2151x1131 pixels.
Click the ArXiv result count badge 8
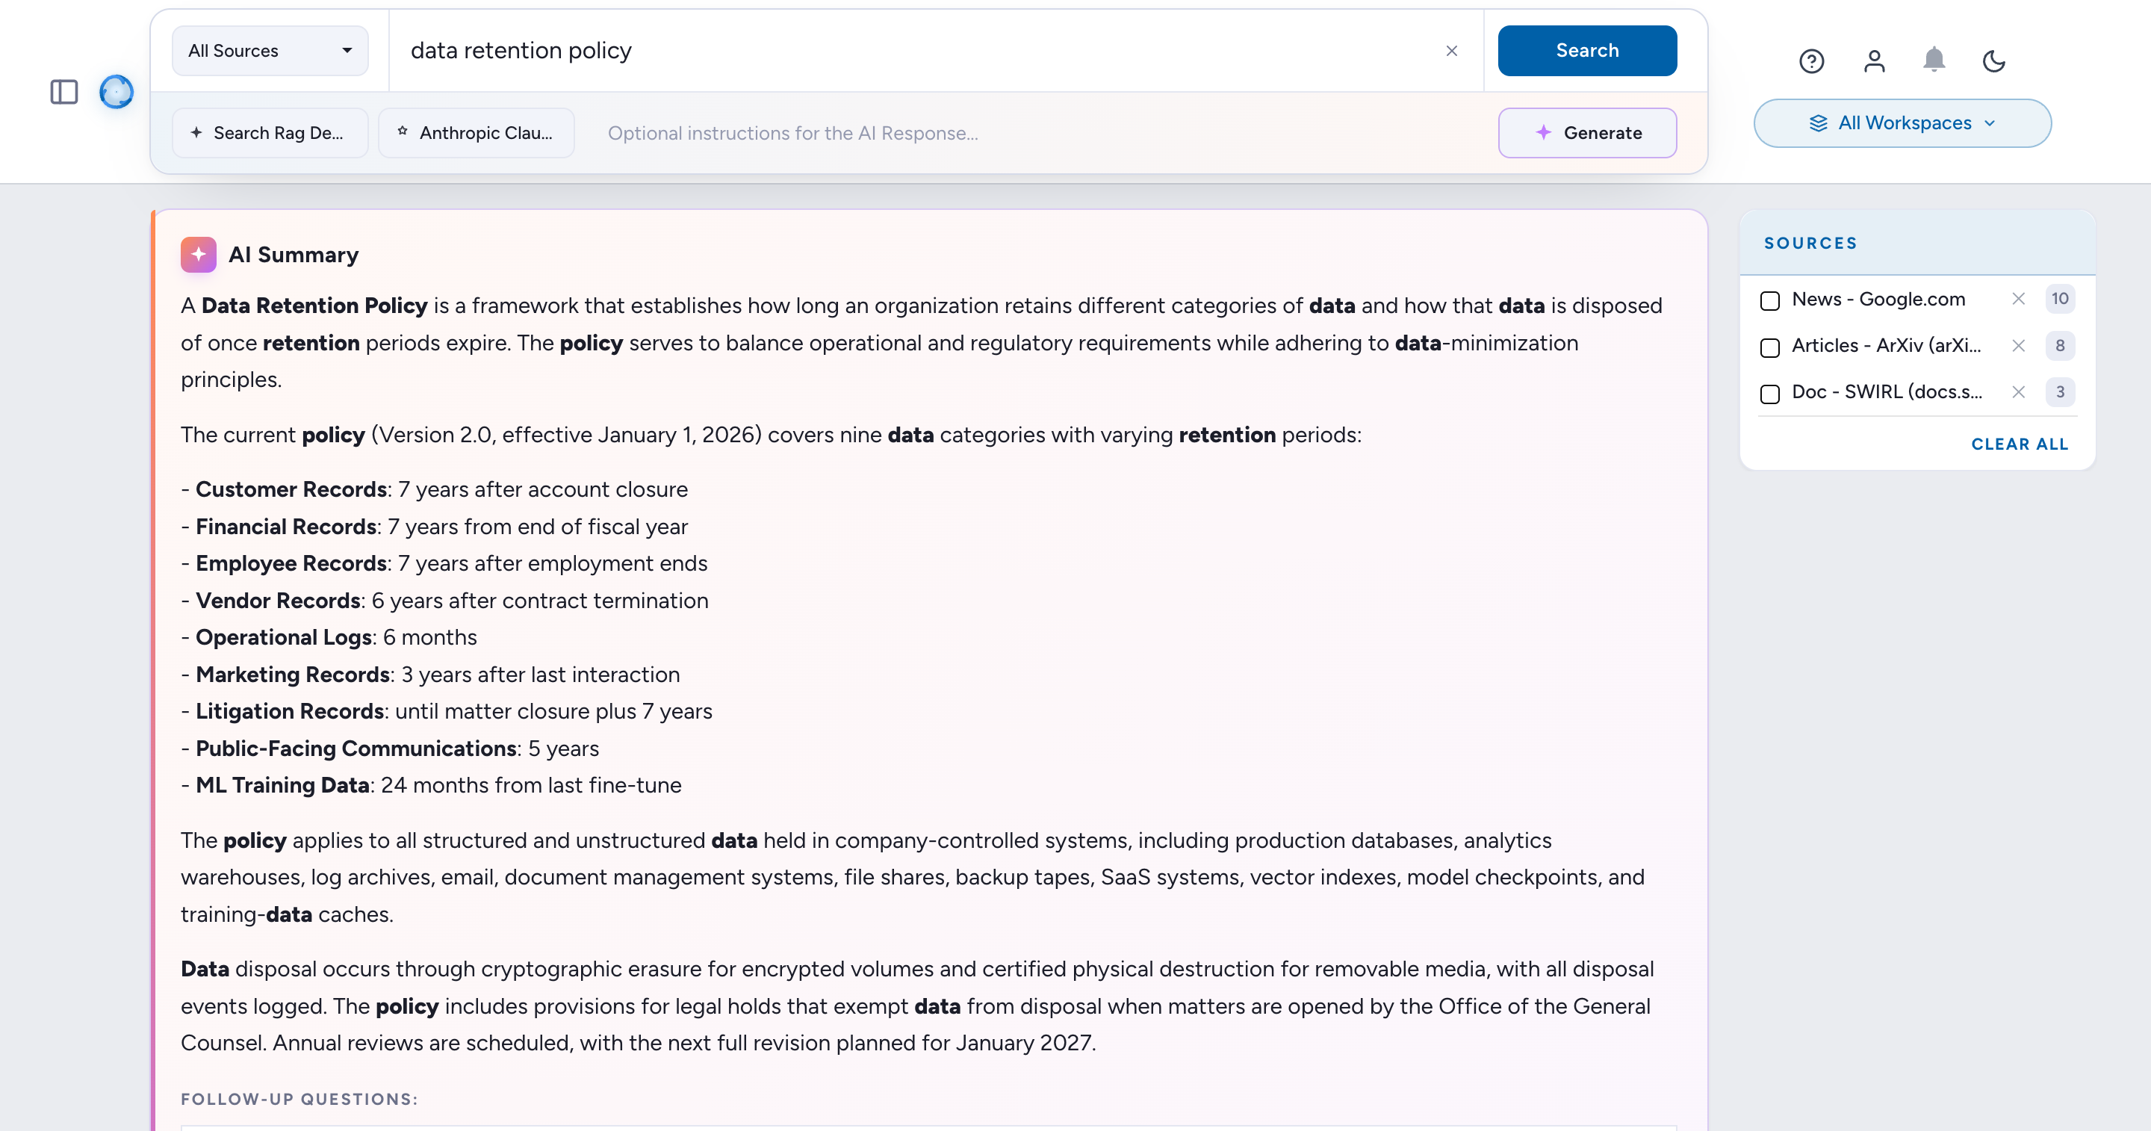tap(2059, 346)
